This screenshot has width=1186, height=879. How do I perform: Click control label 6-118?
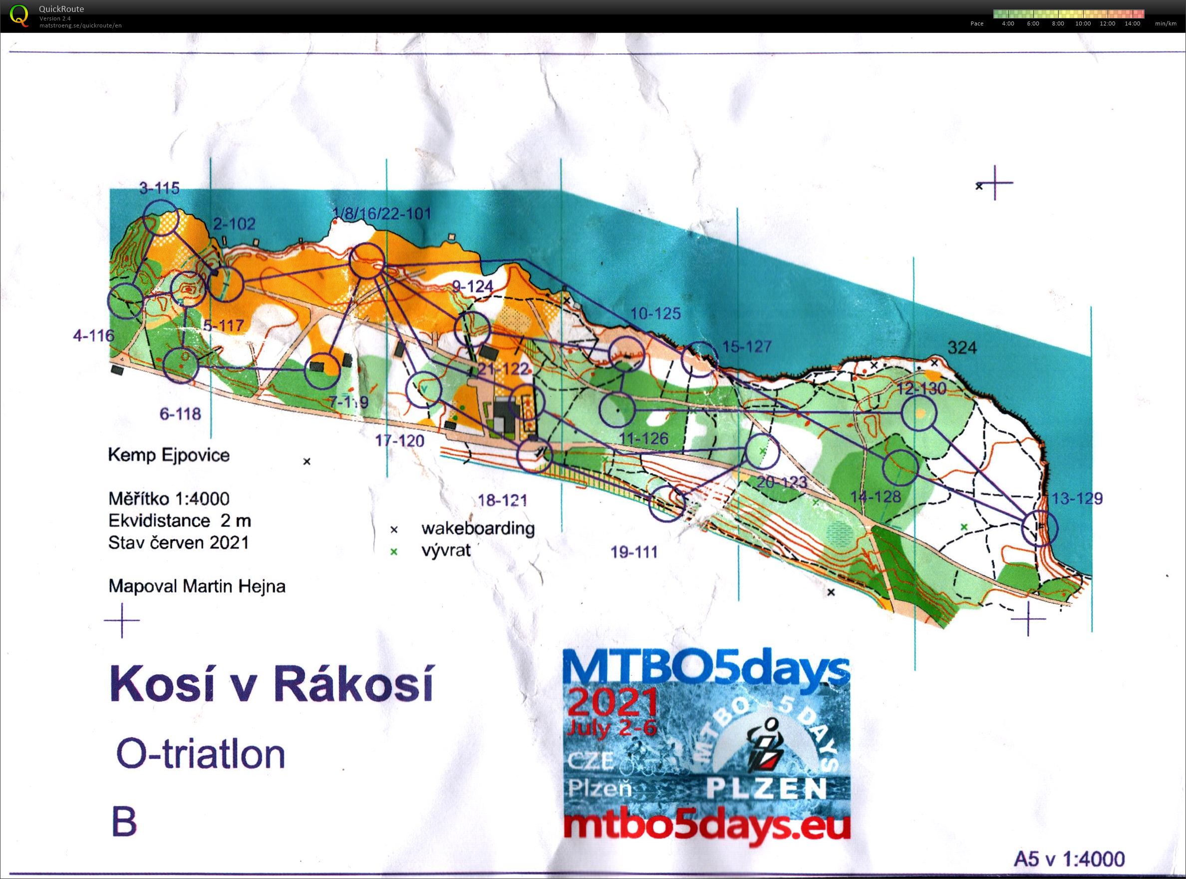(180, 414)
